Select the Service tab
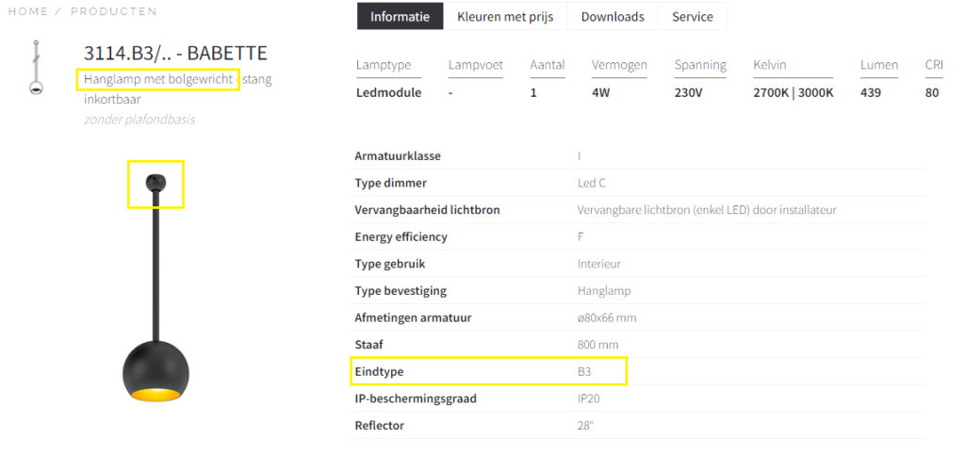965x454 pixels. [x=693, y=17]
